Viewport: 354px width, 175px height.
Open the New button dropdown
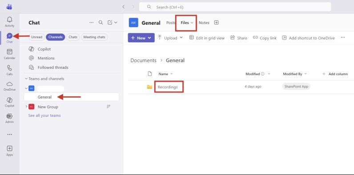pyautogui.click(x=141, y=38)
